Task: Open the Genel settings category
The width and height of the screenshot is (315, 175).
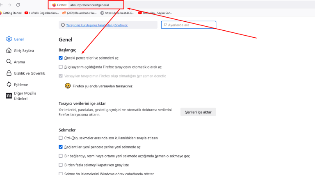Action: click(18, 39)
